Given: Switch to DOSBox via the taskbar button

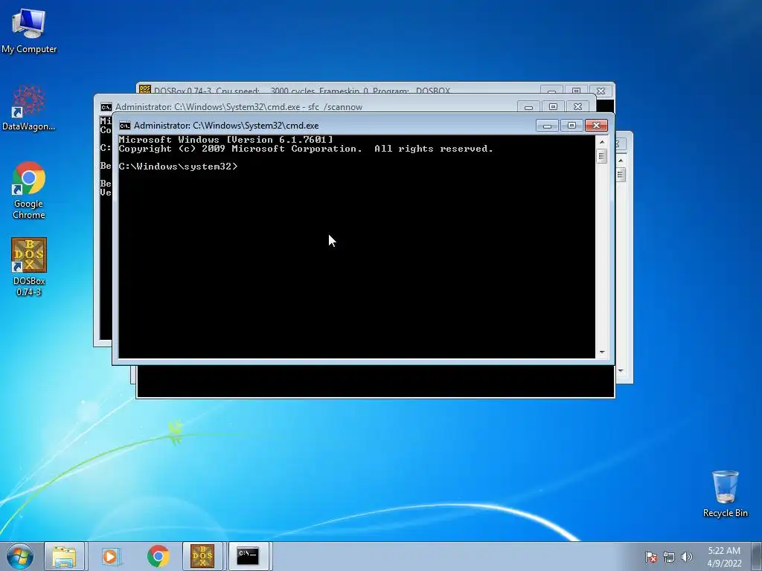Looking at the screenshot, I should click(202, 556).
